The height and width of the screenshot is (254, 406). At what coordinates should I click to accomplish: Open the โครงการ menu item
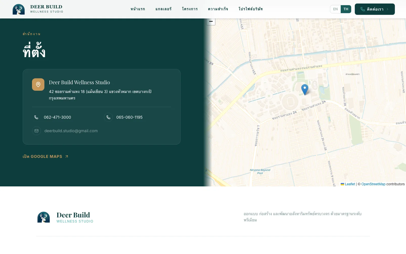pos(190,9)
